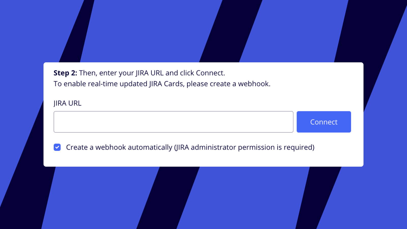Click the "JIRA URL" field label

coord(67,103)
